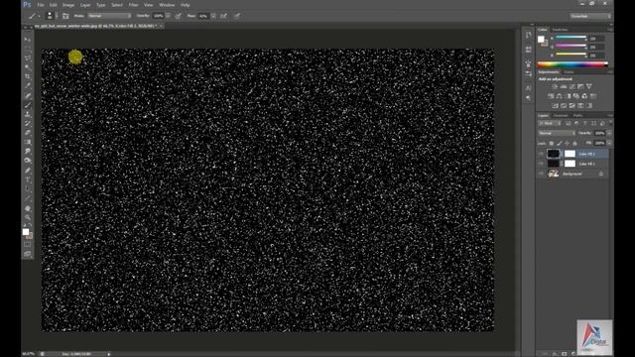Select the Zoom tool
The image size is (635, 357).
[28, 217]
